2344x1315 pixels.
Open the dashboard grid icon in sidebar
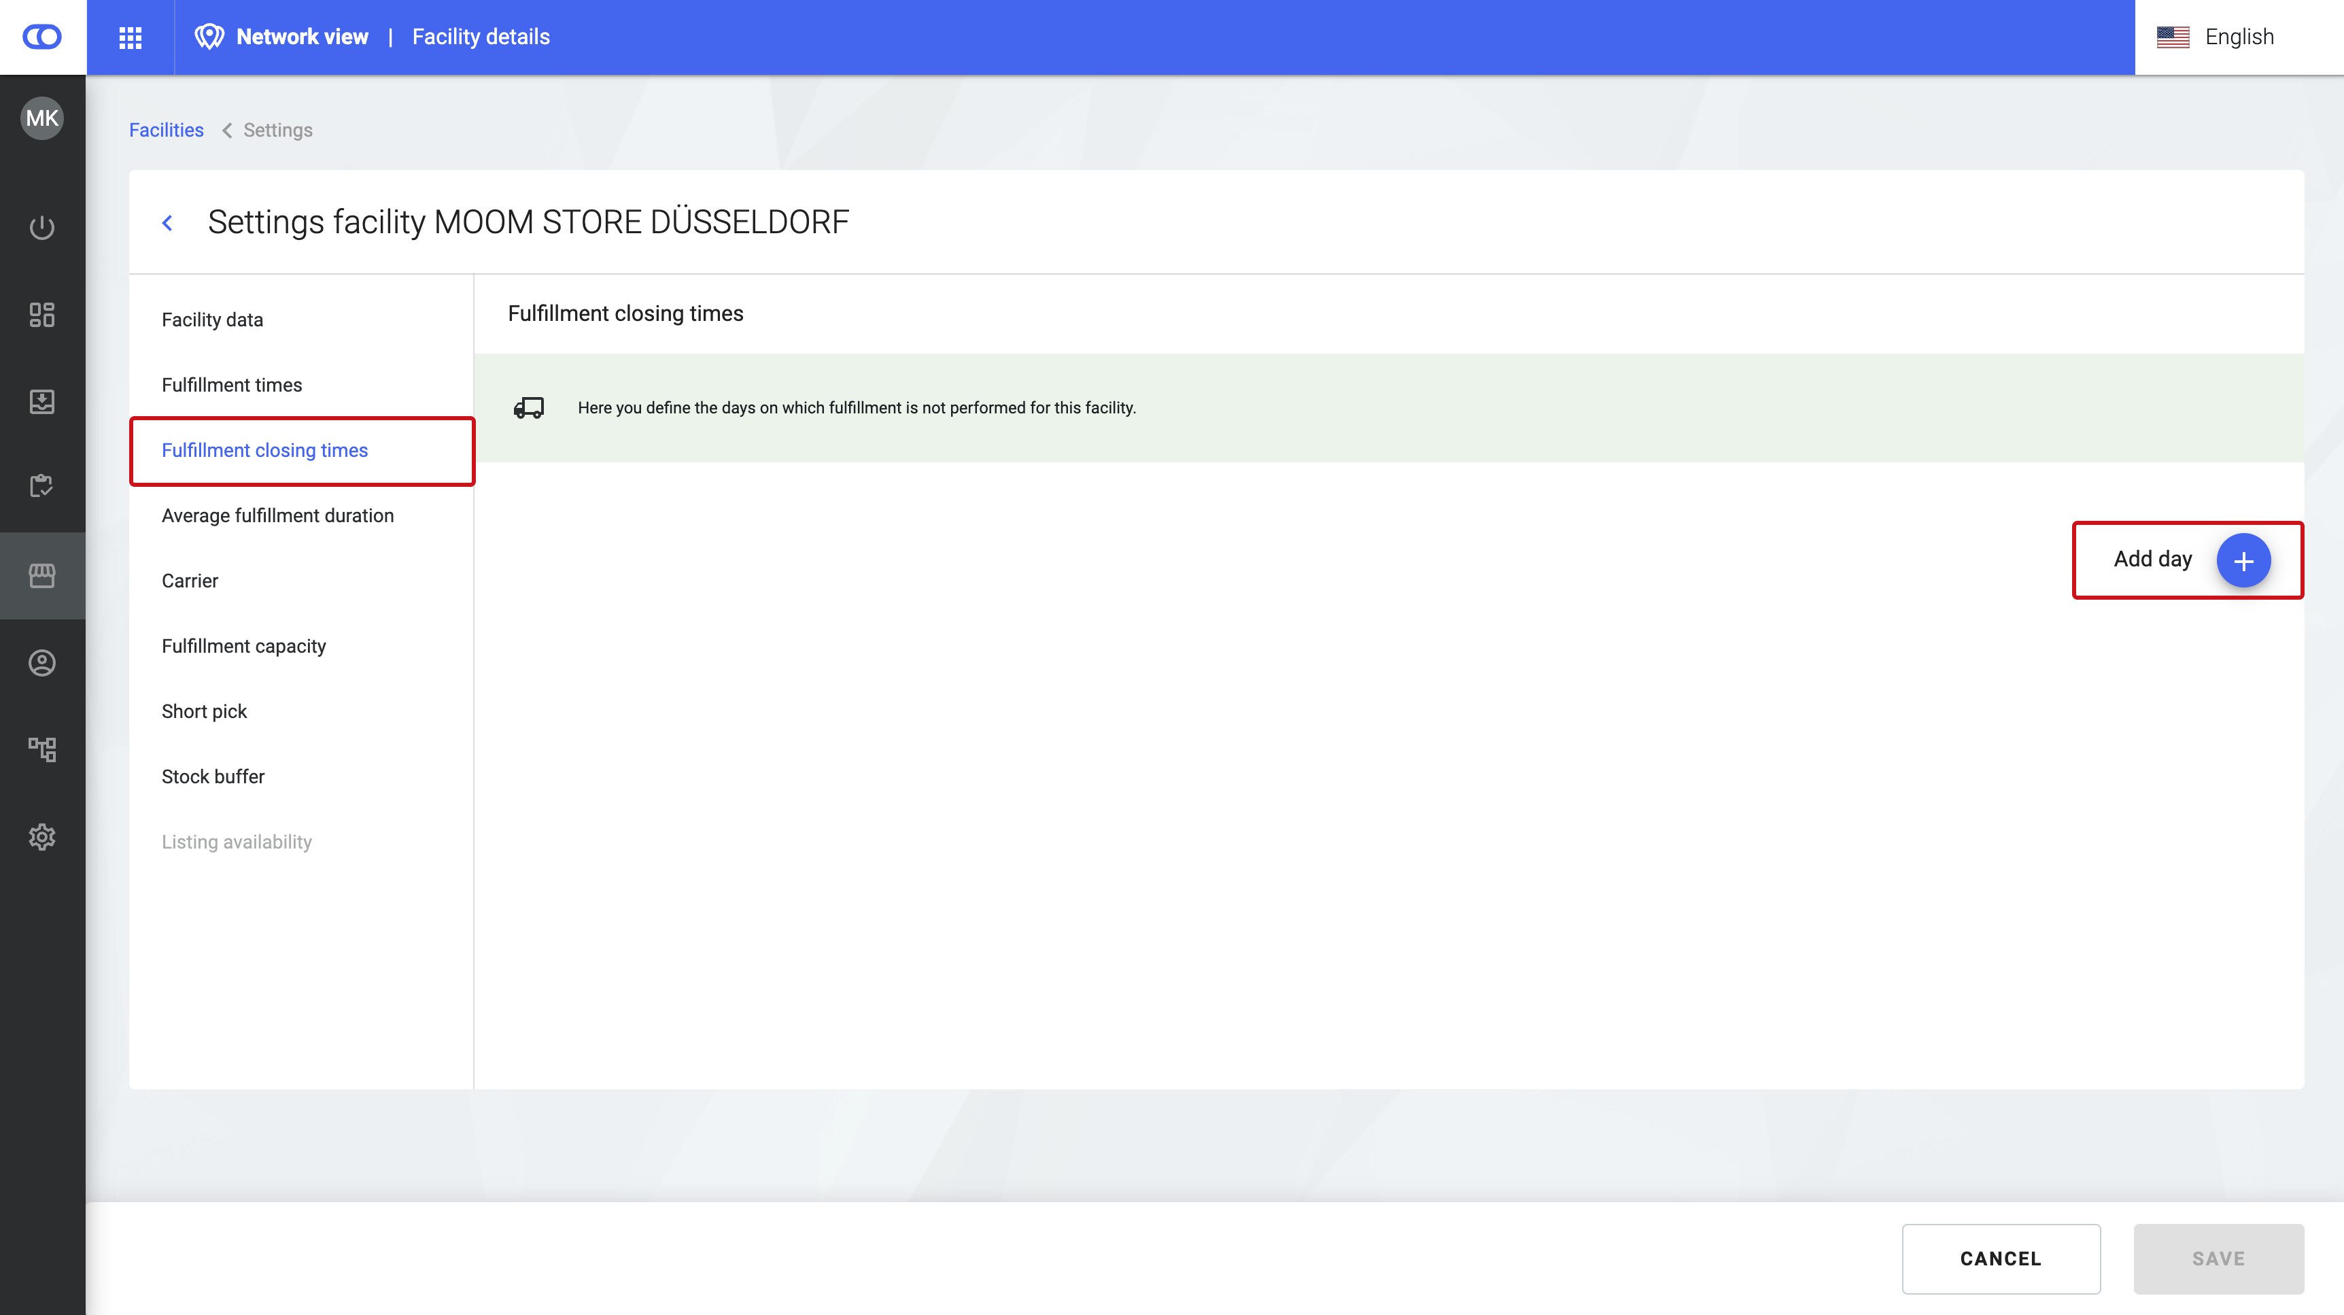[x=42, y=315]
